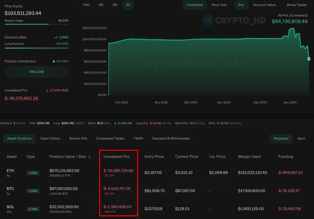
Task: Select the 24H time range
Action: tap(86, 5)
